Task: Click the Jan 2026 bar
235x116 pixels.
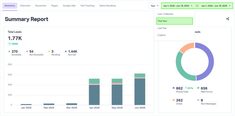Action: pyautogui.click(x=26, y=104)
